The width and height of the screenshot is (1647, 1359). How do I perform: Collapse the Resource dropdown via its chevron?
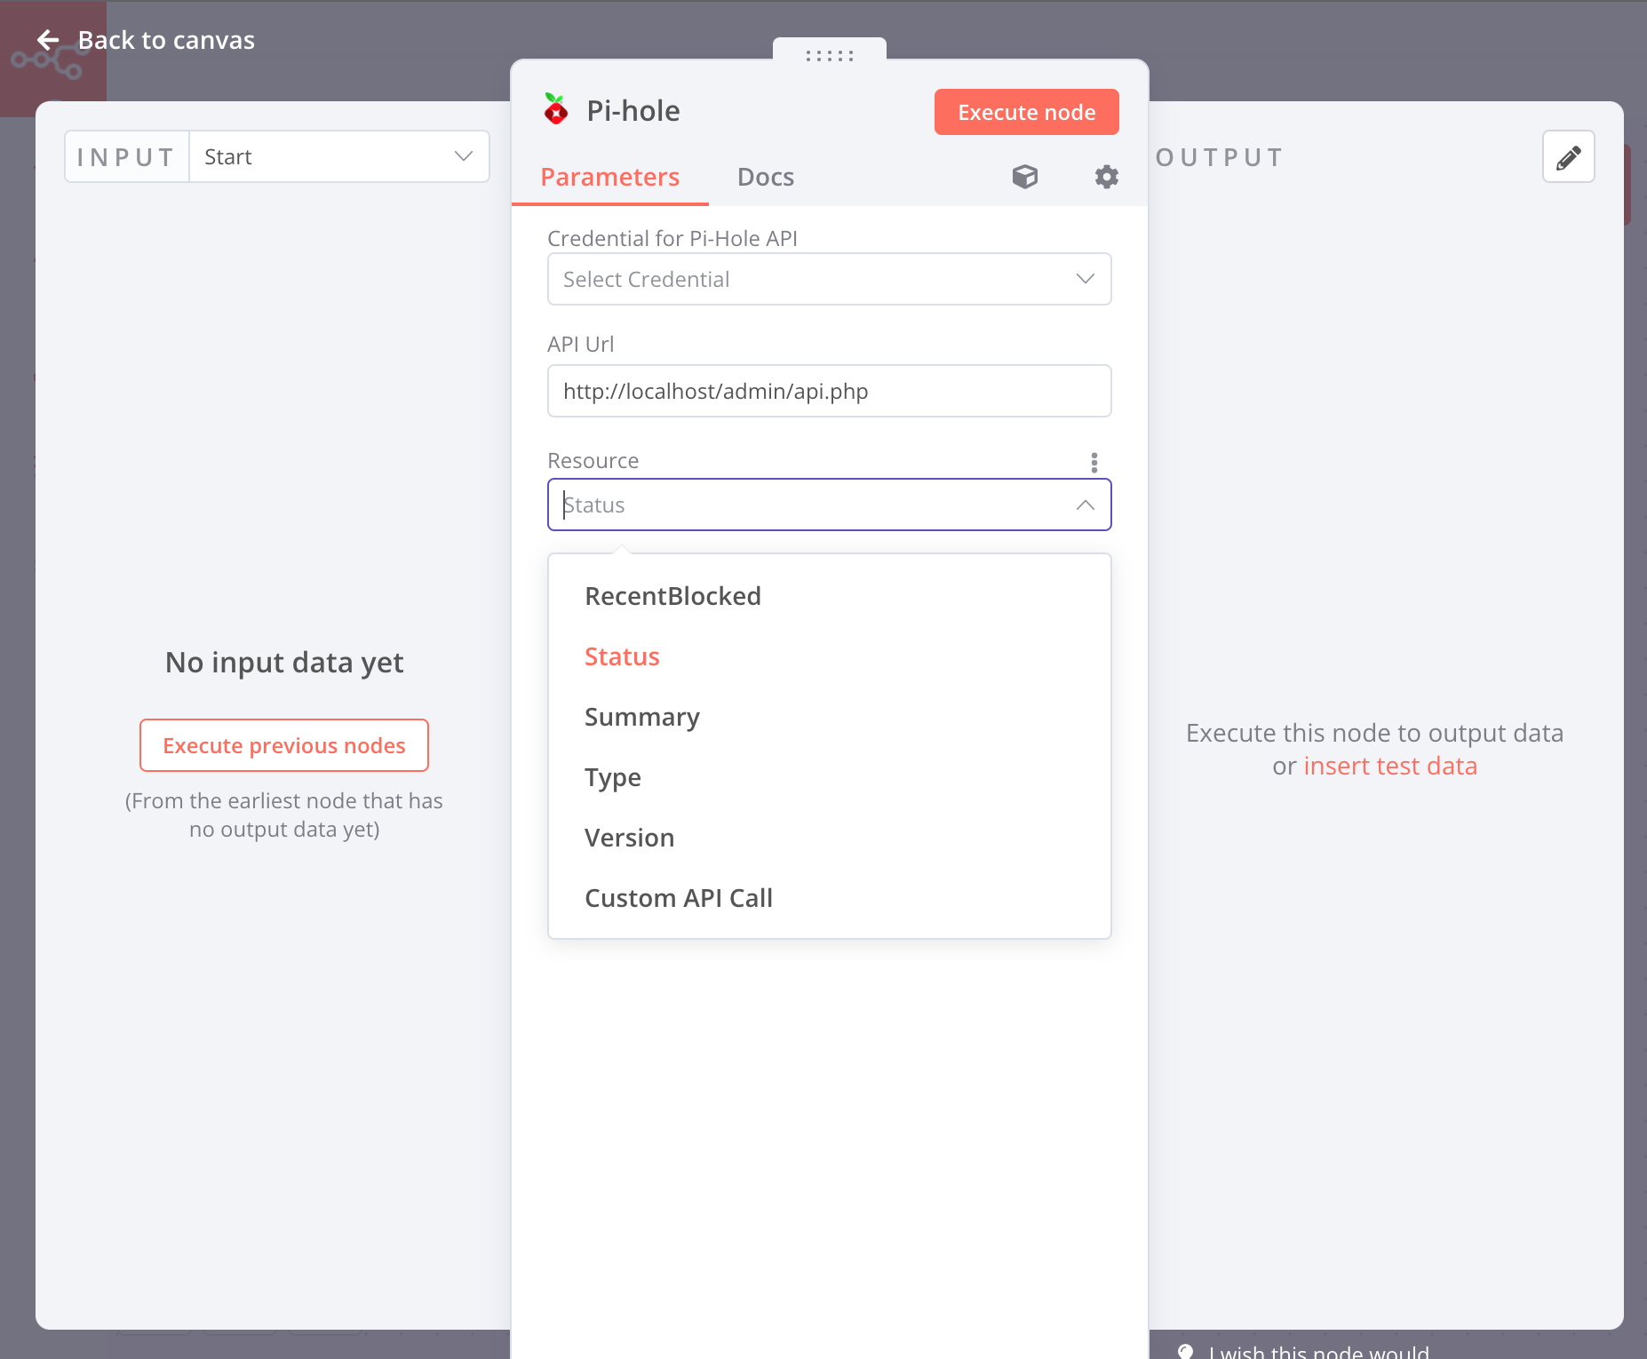click(1085, 505)
